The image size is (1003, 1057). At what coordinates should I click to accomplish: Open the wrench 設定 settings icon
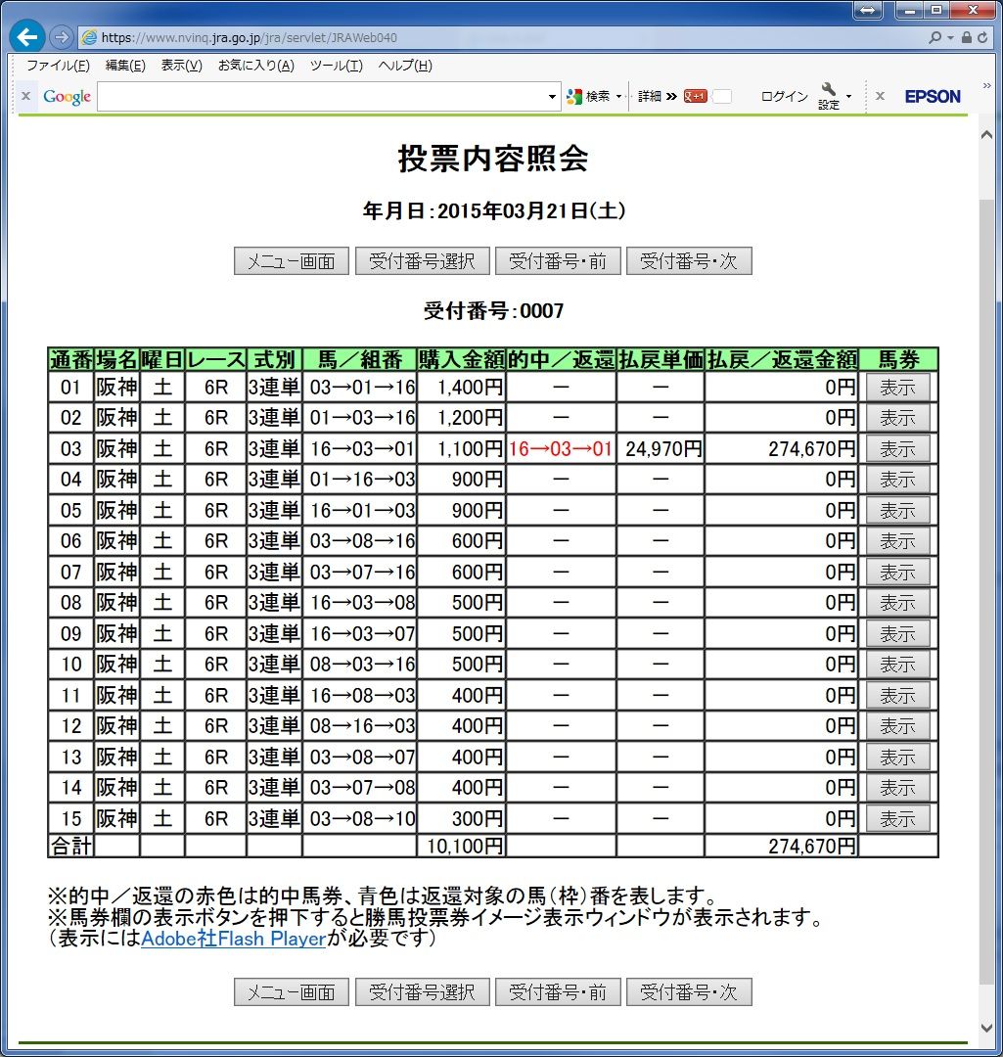pyautogui.click(x=829, y=96)
